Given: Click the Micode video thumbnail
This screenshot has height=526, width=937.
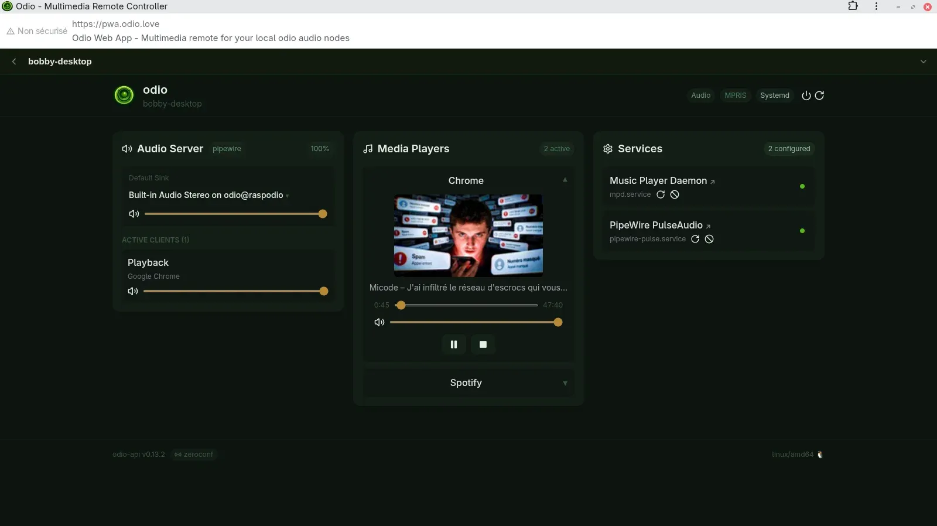Looking at the screenshot, I should [x=468, y=235].
